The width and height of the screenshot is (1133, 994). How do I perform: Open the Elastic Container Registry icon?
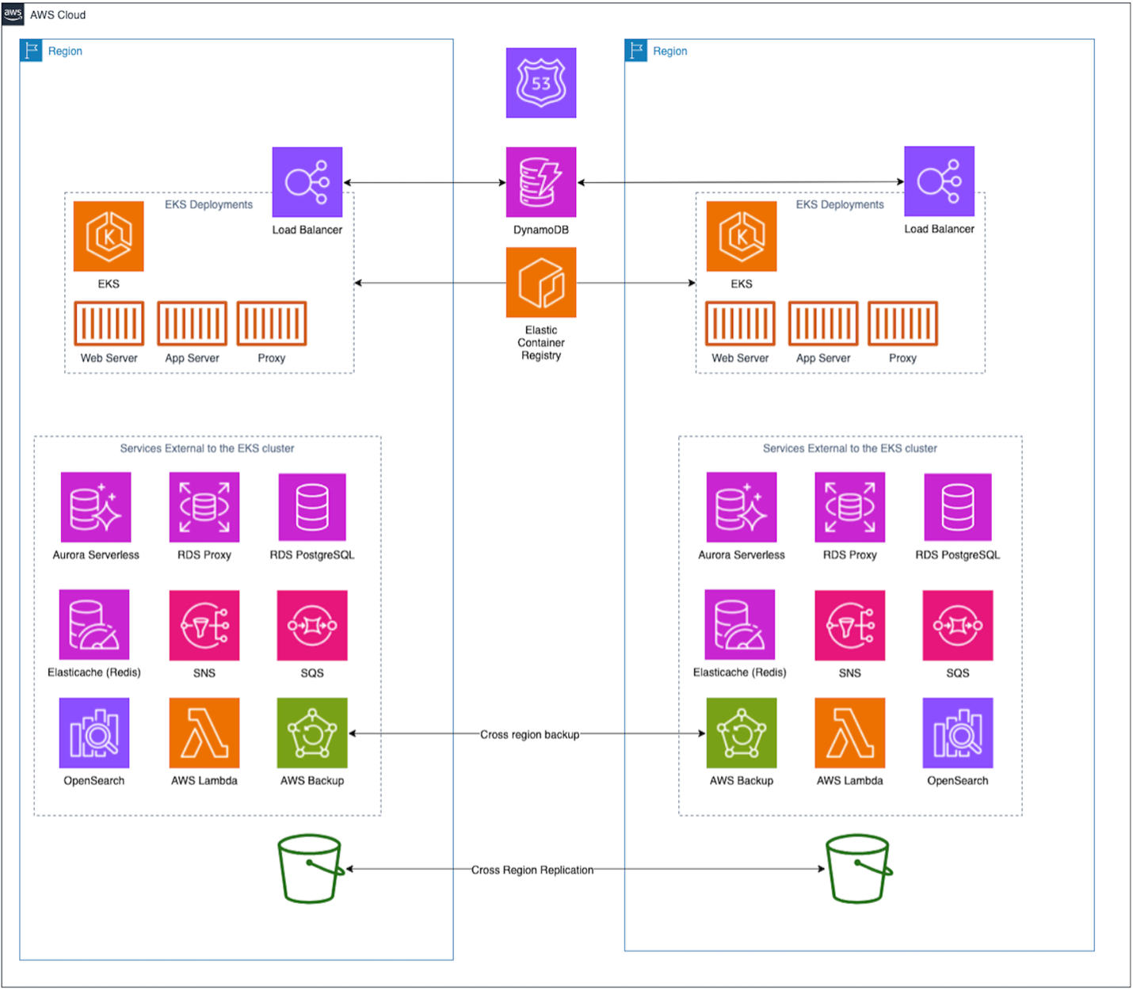540,282
